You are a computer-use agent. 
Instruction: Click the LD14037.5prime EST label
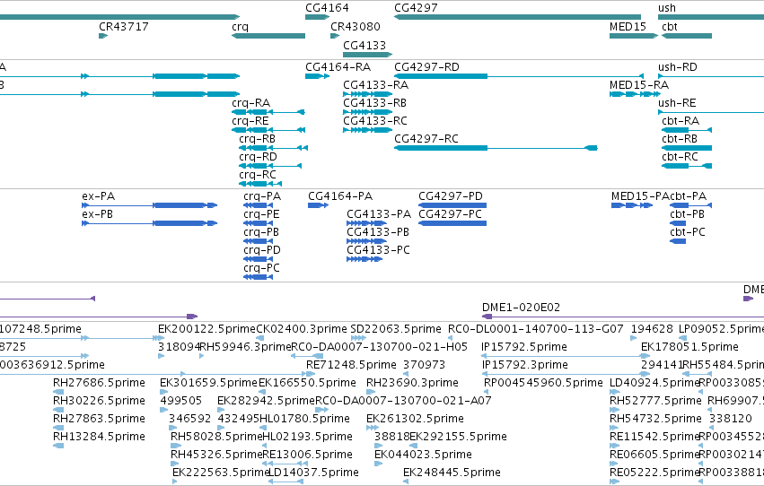click(x=314, y=473)
